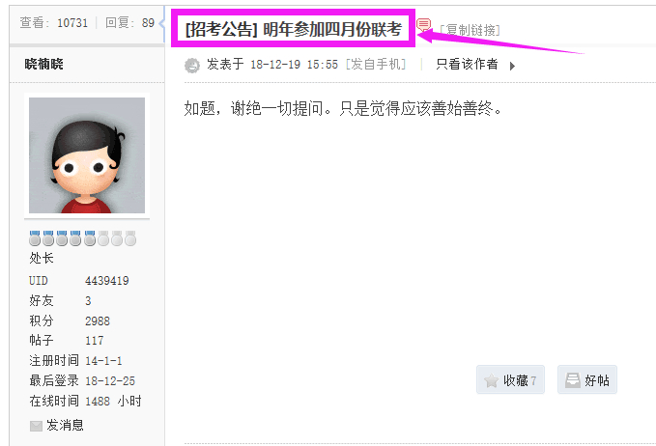Viewport: 656px width, 446px height.
Task: Open the thread title 明年参加四月份联考
Action: (x=332, y=29)
